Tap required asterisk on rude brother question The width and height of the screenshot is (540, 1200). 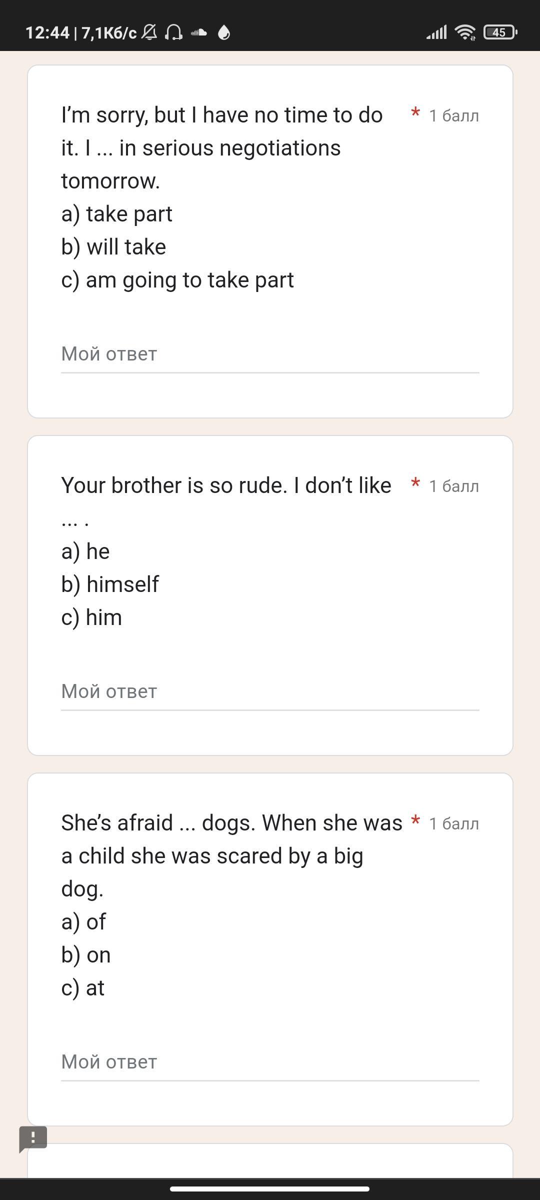click(x=415, y=484)
